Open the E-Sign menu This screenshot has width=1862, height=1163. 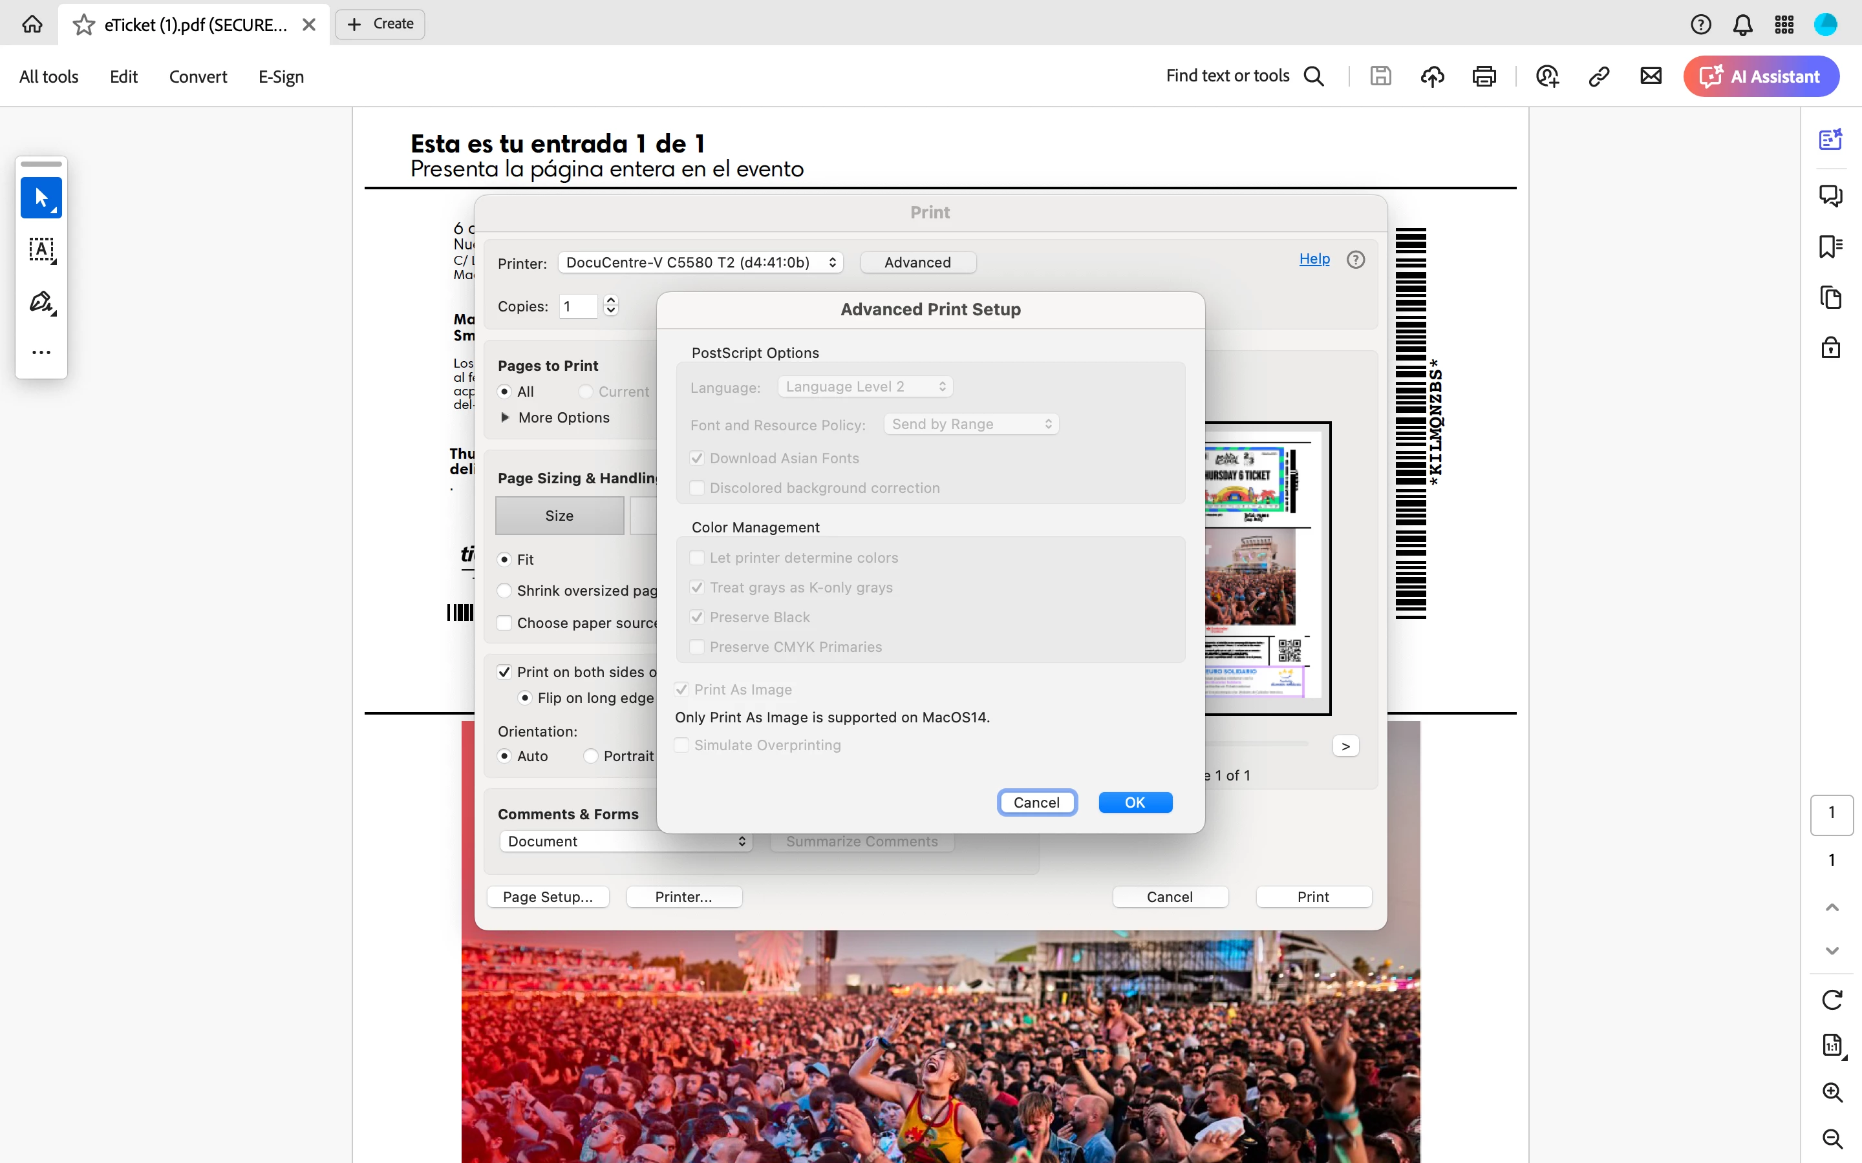click(281, 77)
